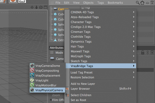Choose VrayBridge Tags menu entry
Screen dimensions: 155x103
click(101, 66)
